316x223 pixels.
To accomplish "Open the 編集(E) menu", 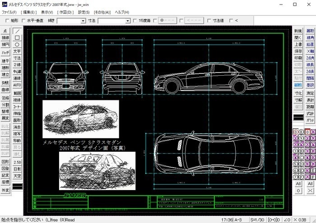I will tap(29, 12).
